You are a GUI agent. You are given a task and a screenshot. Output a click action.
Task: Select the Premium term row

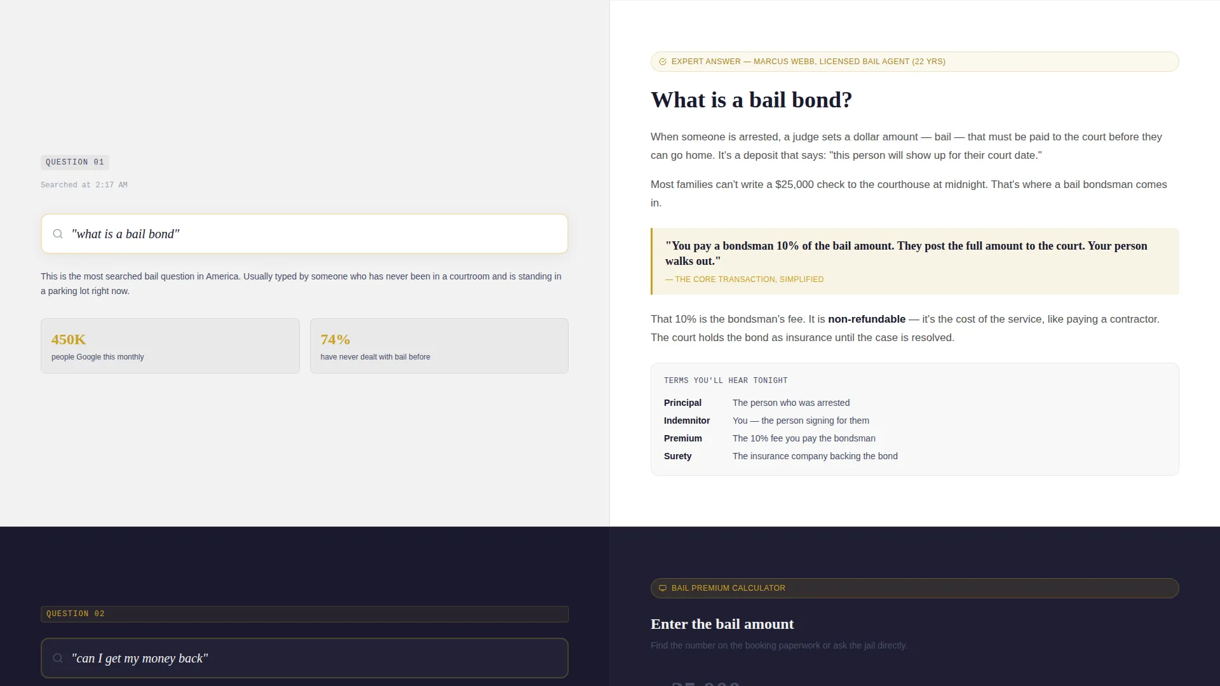coord(914,438)
